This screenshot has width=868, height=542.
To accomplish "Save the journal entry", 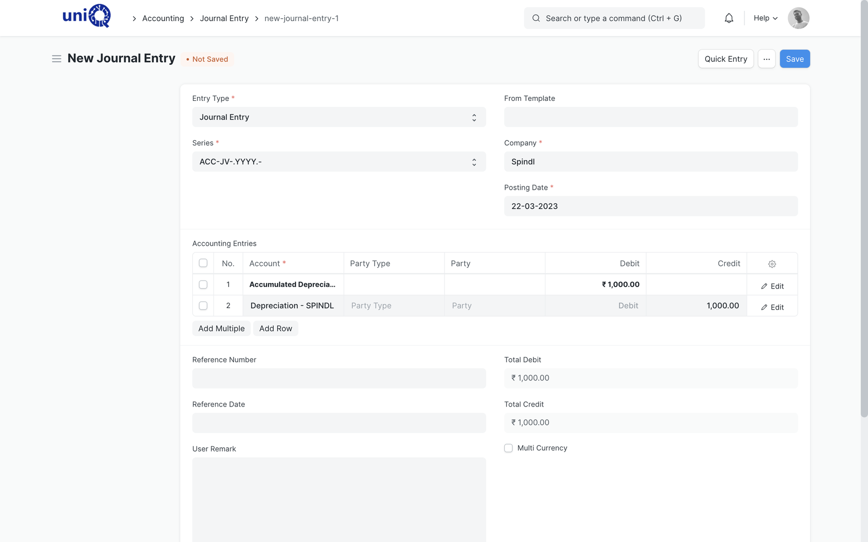I will click(x=795, y=59).
